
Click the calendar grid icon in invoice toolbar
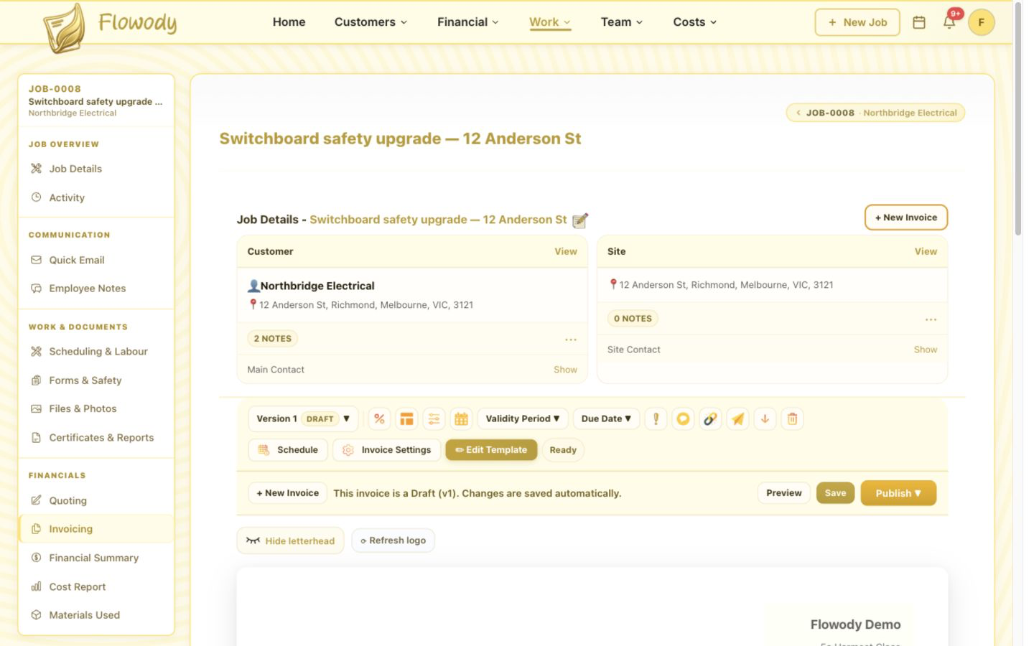point(461,418)
